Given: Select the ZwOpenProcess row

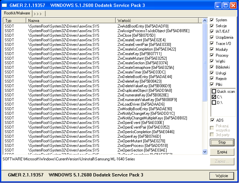Looking at the screenshot, I should click(x=103, y=146).
